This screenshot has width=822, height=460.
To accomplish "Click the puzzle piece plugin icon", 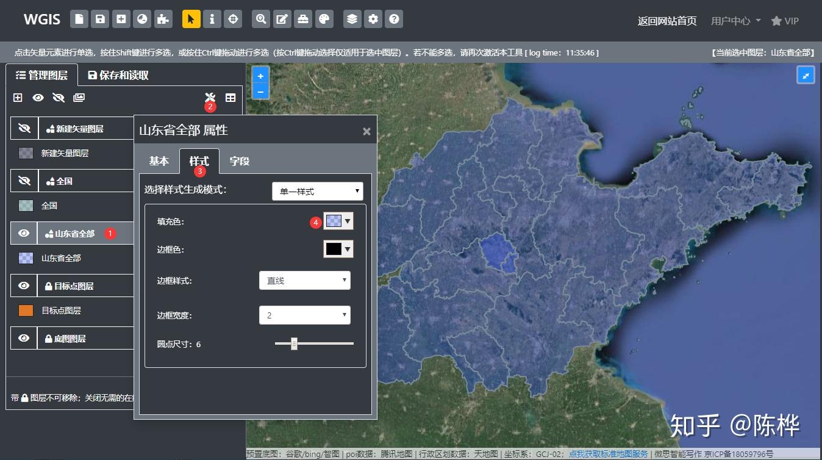I will [x=162, y=19].
